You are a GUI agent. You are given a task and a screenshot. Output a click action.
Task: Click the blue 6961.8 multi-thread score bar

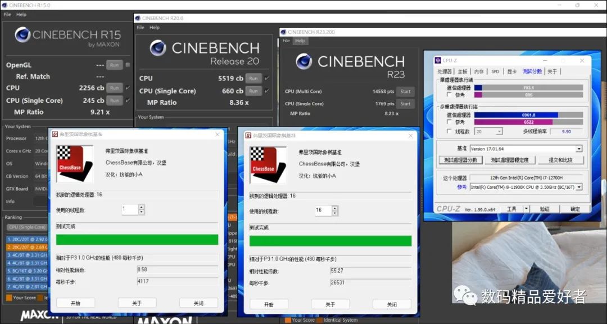click(x=516, y=115)
